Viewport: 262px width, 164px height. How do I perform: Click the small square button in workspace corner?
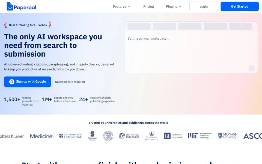pyautogui.click(x=251, y=68)
